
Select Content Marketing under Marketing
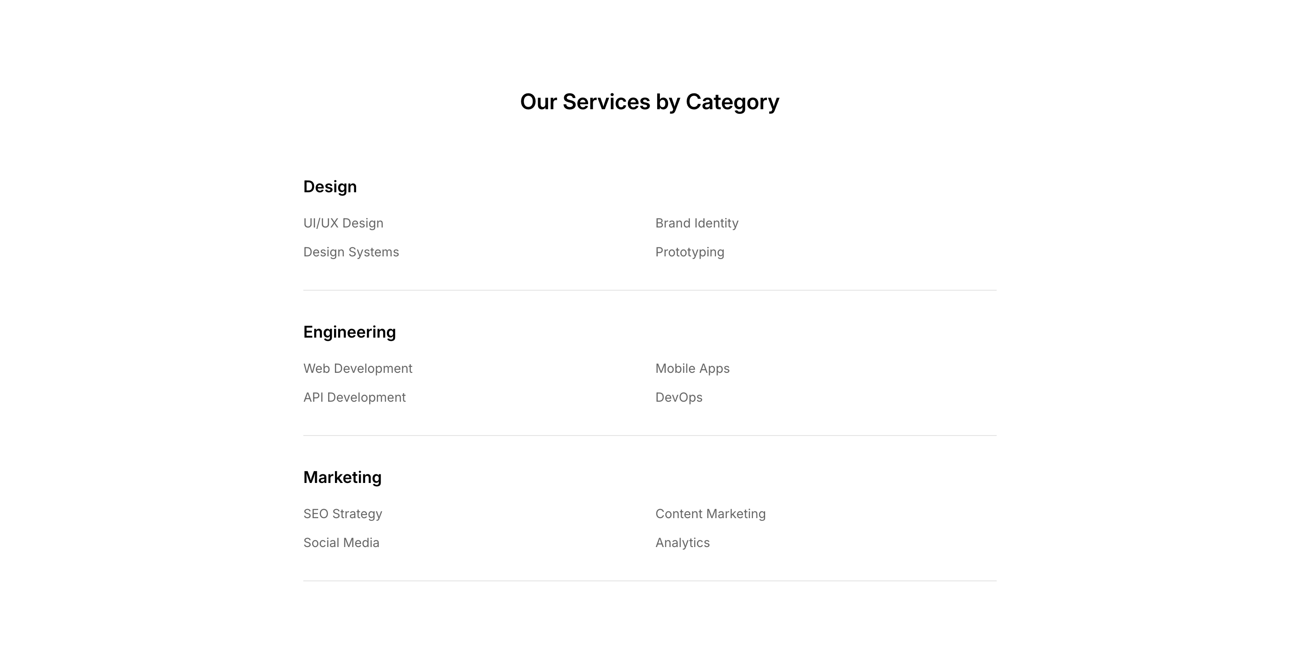pos(710,514)
